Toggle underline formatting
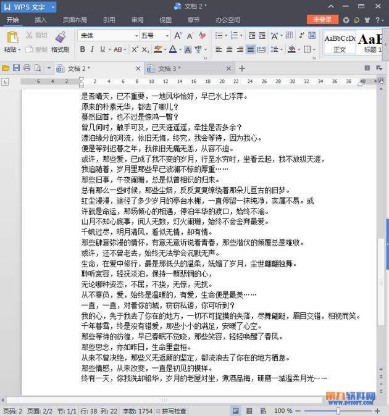 point(102,49)
